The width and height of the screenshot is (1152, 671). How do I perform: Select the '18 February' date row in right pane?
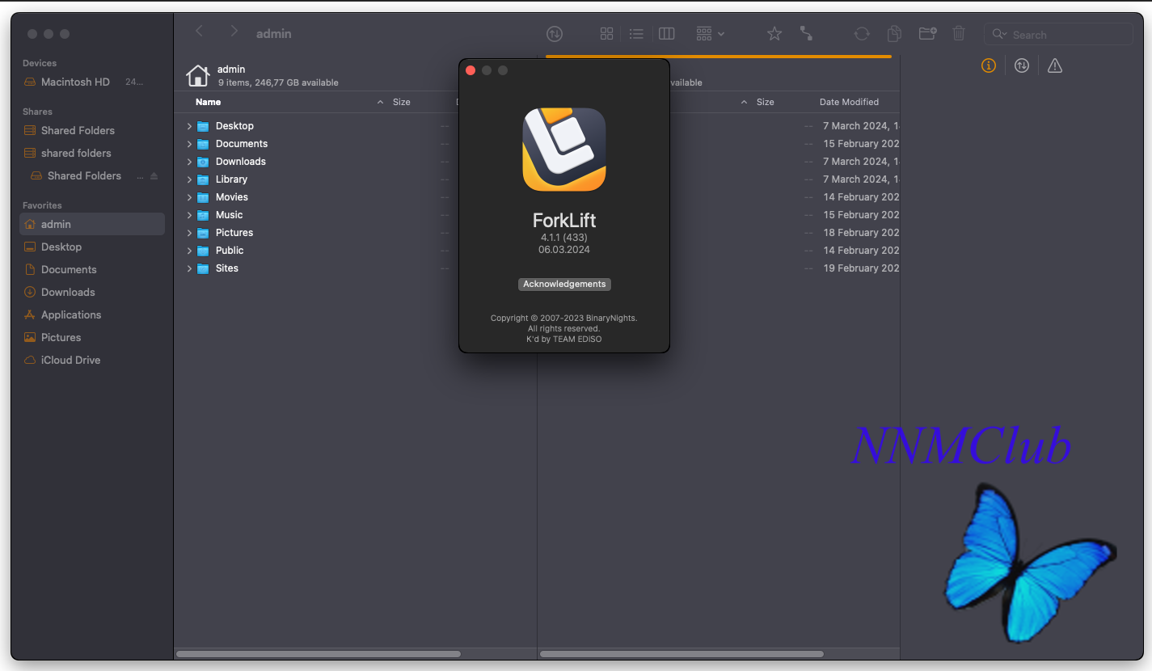[x=861, y=233]
